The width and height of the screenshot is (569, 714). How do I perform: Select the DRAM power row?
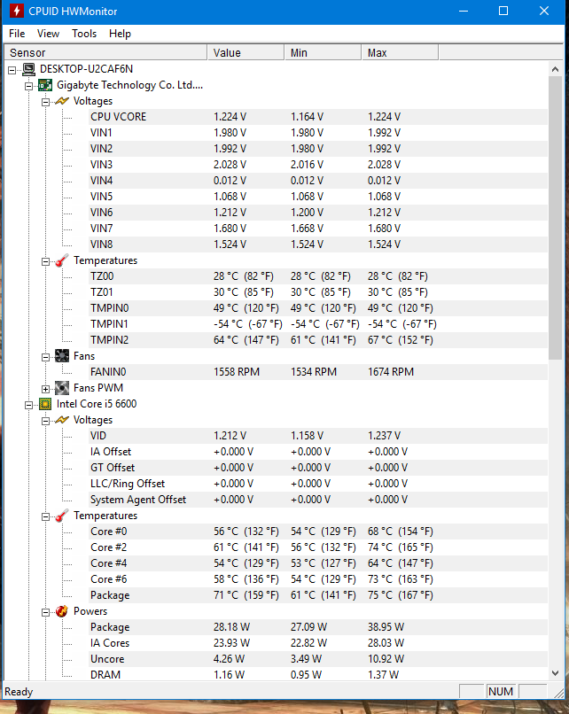318,674
